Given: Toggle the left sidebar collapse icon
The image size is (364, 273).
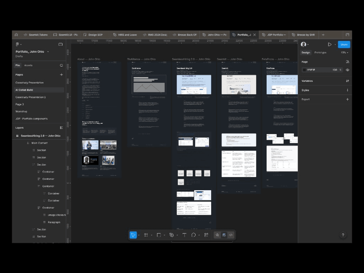Looking at the screenshot, I should click(60, 44).
